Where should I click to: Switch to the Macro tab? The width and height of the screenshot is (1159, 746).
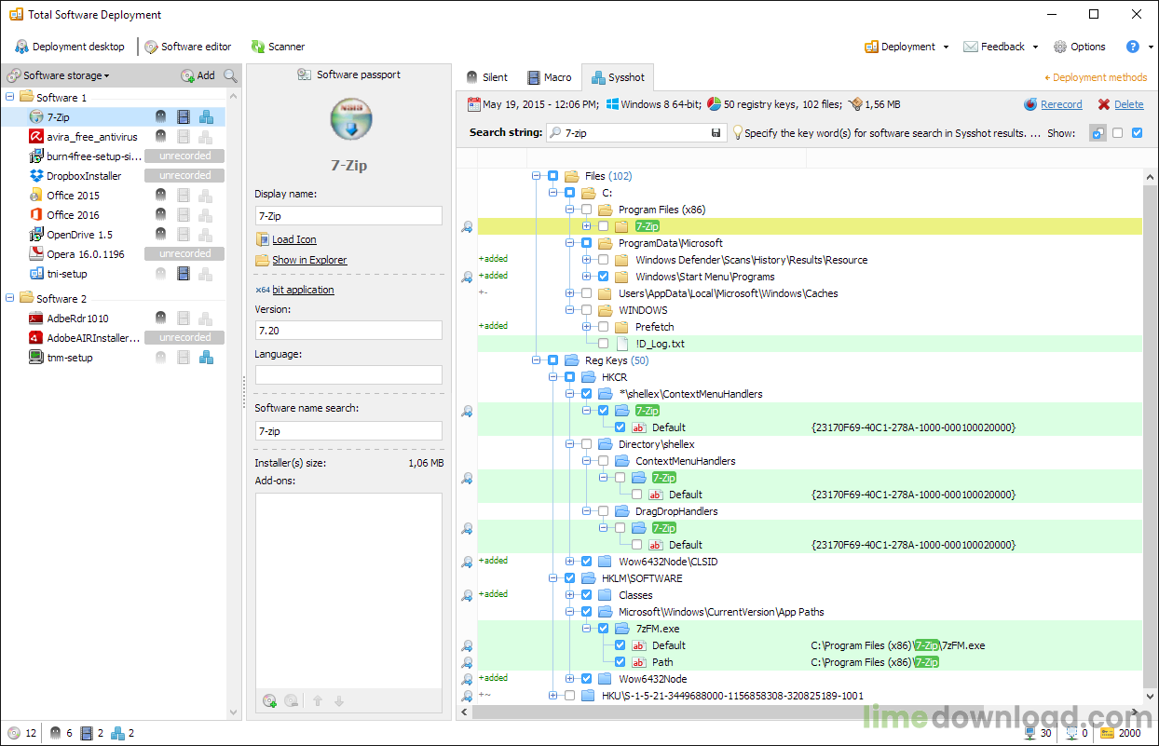[549, 77]
